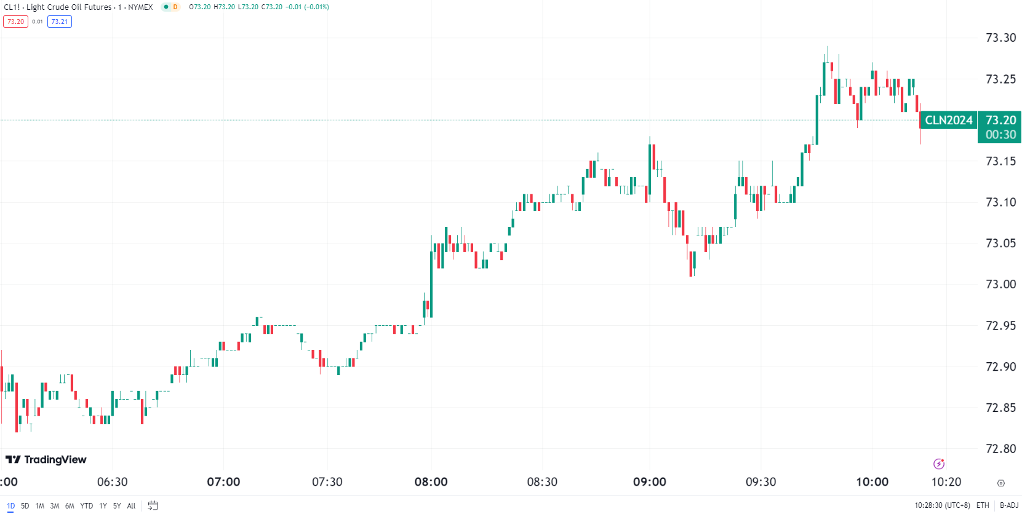
Task: Toggle ETH extended trading hours mode
Action: 981,505
